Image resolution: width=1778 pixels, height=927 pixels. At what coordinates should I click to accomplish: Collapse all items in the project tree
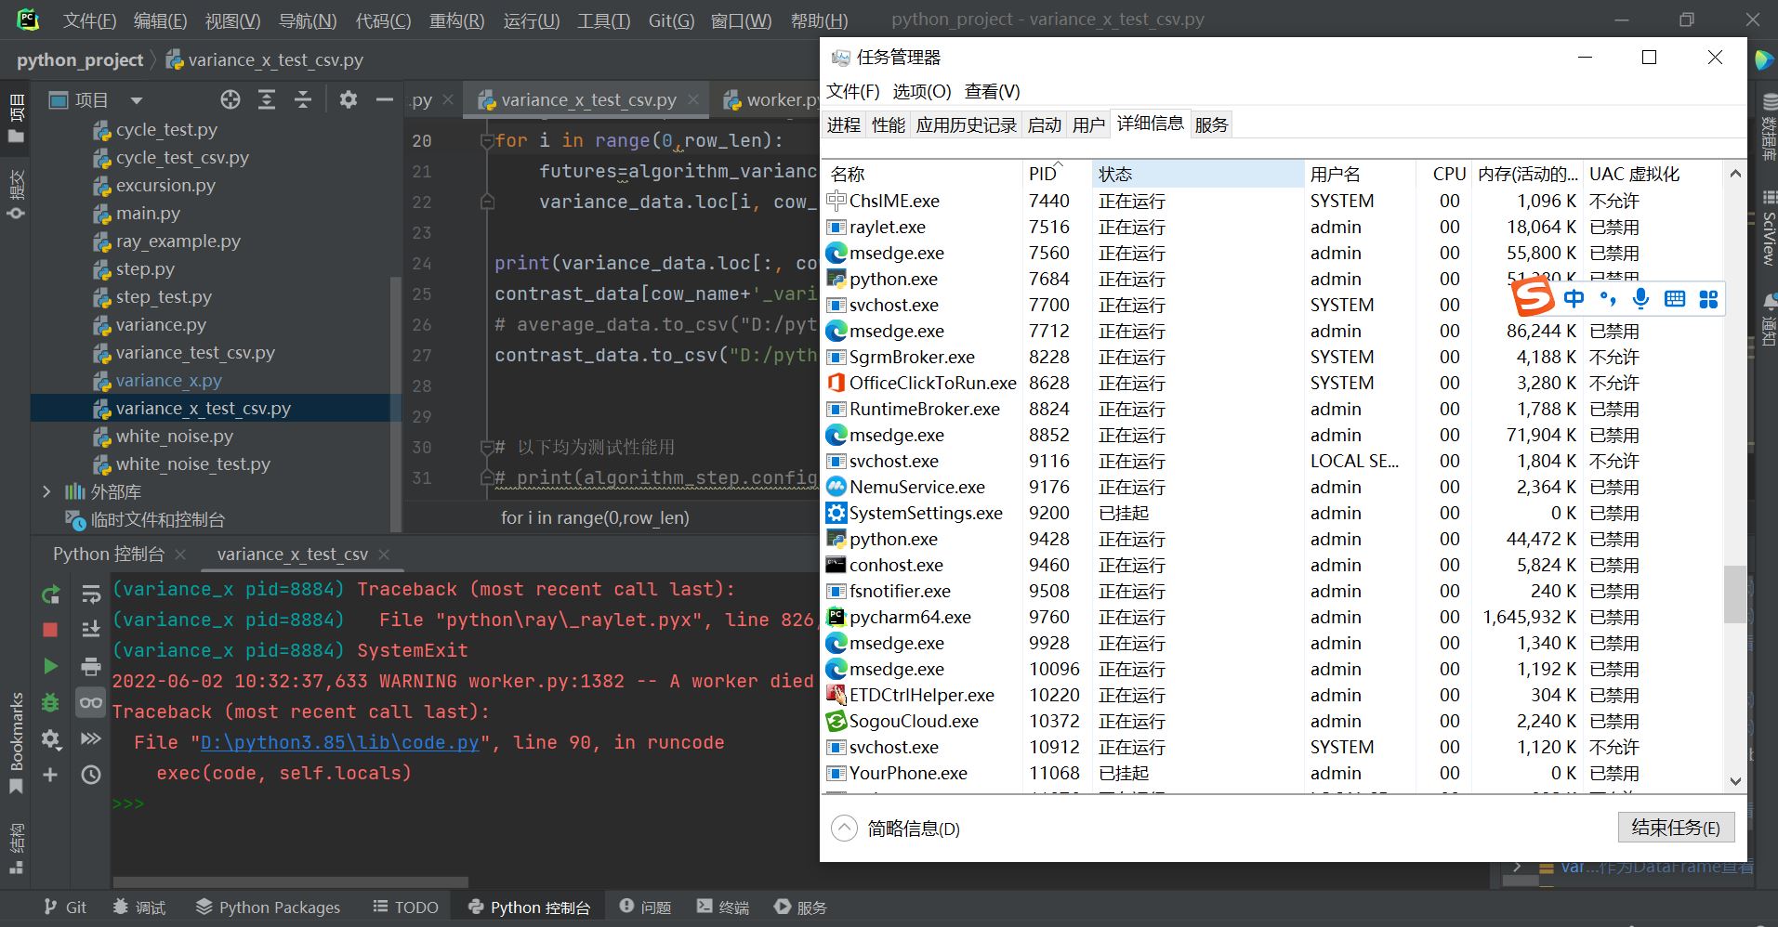tap(303, 100)
